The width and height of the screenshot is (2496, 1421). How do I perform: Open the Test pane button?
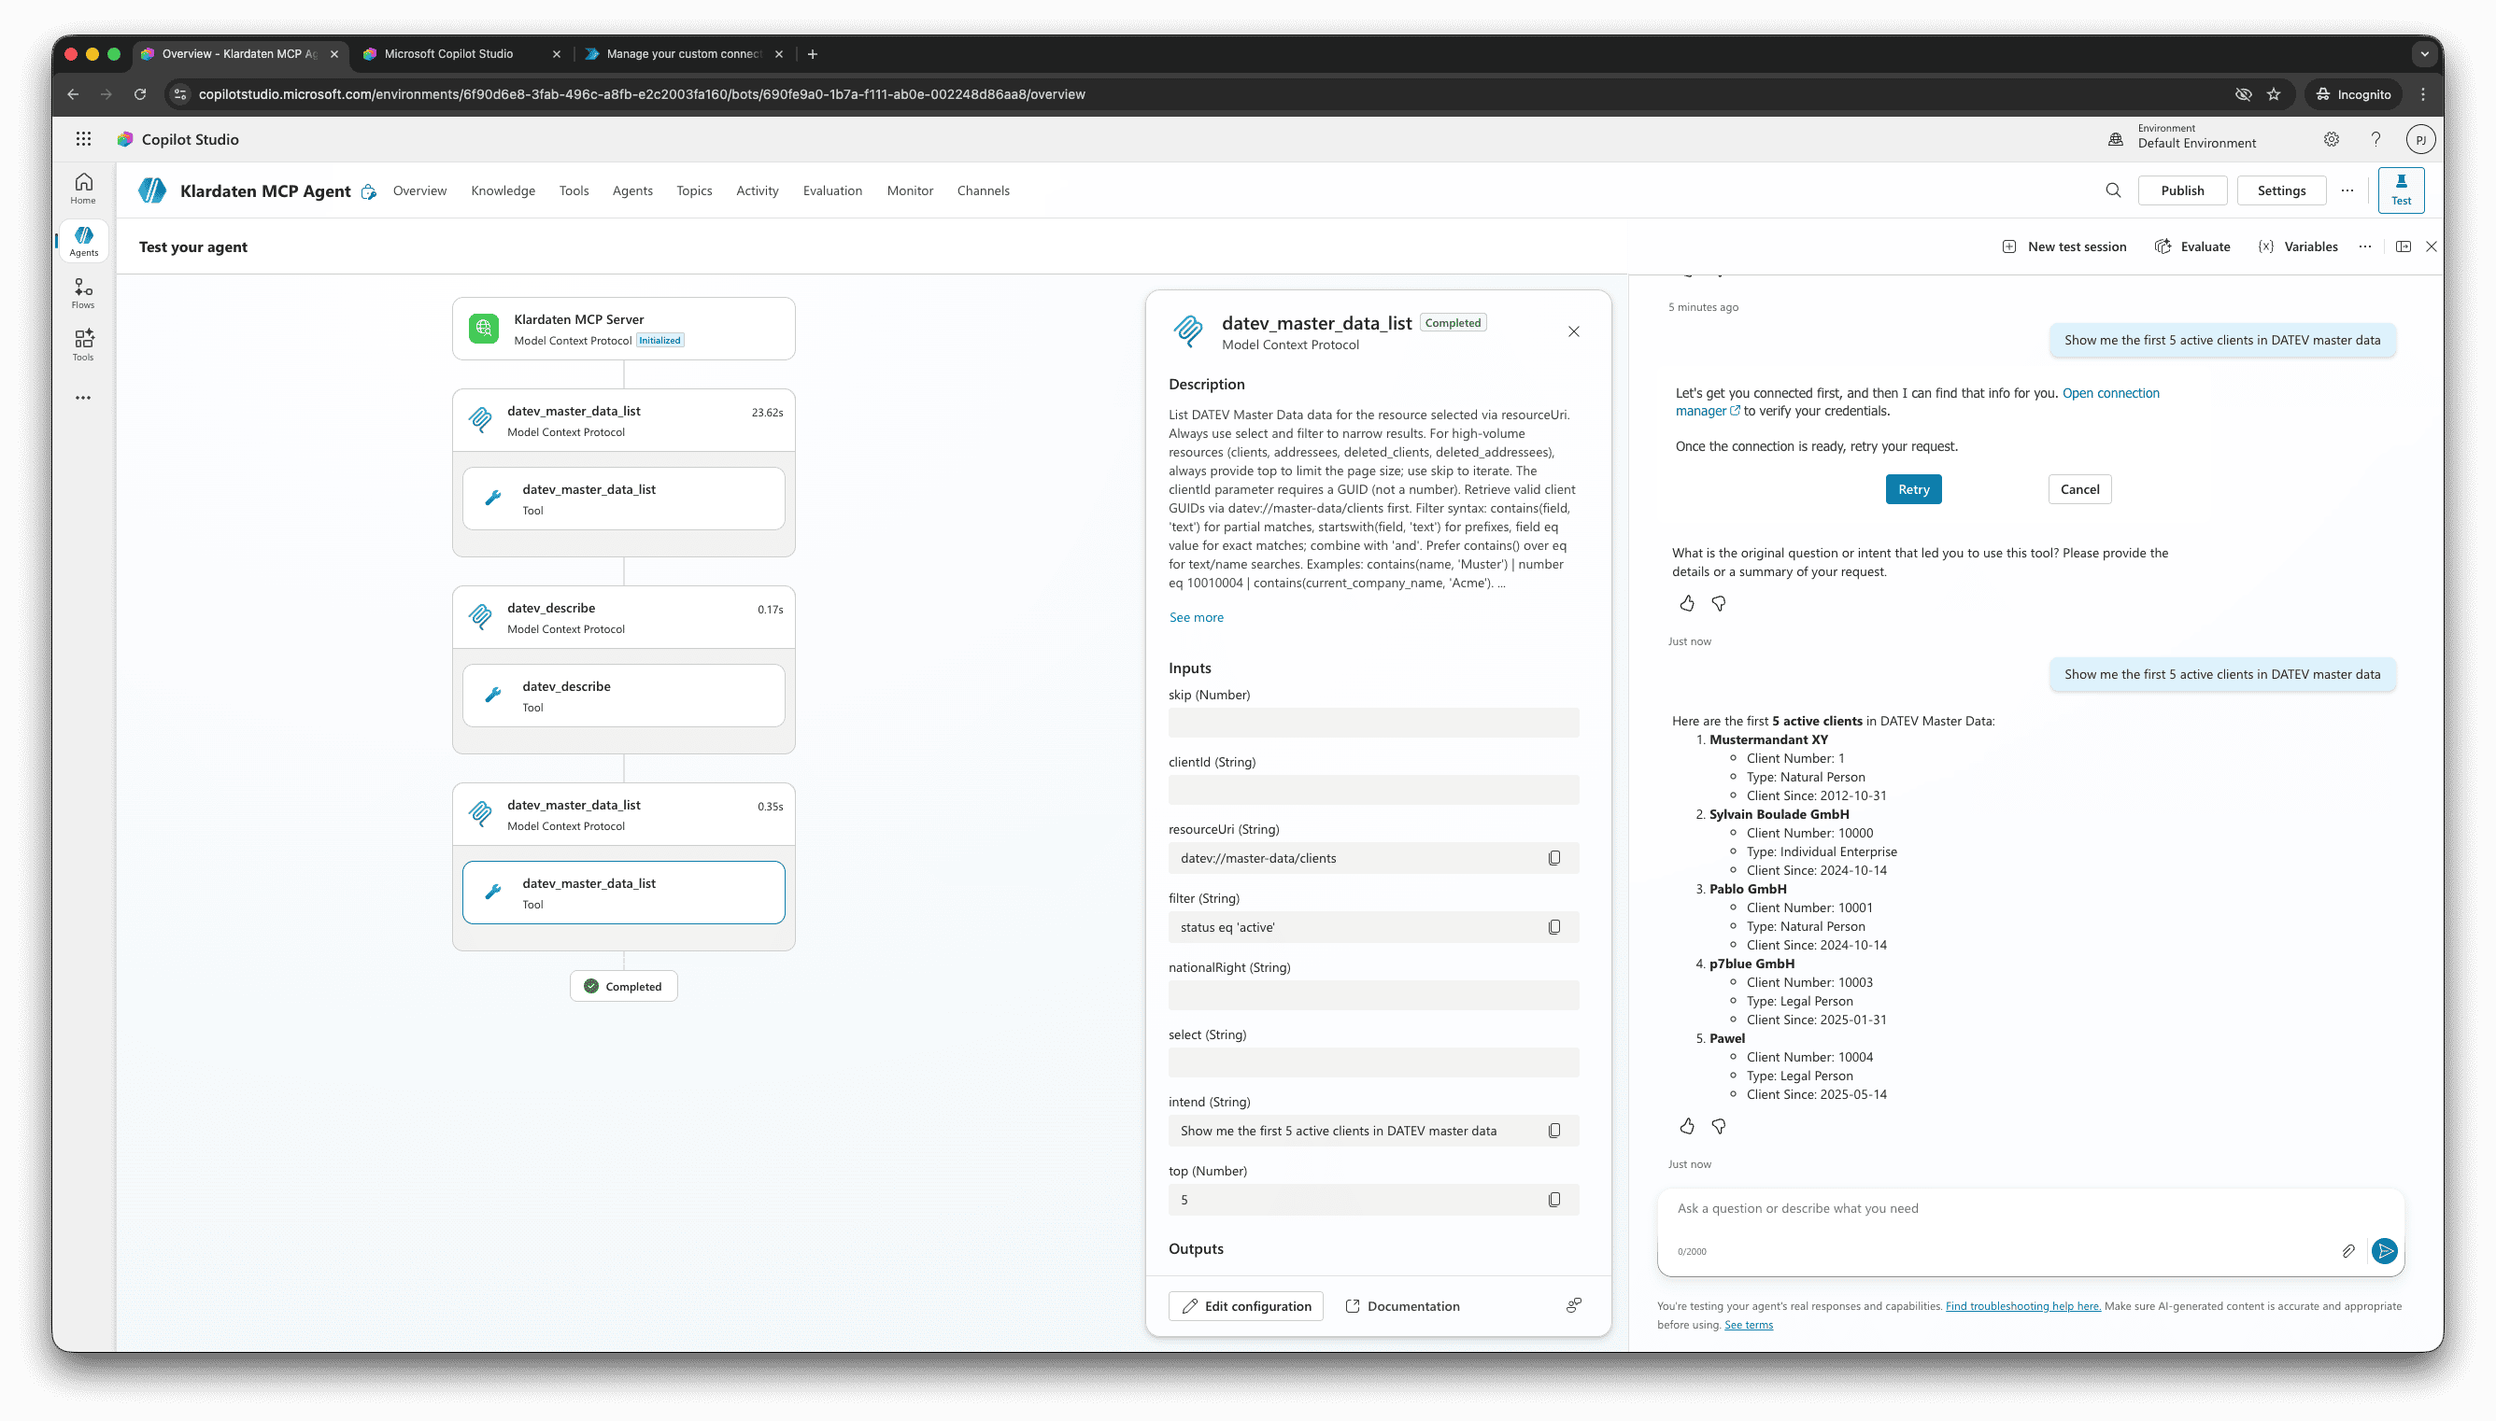(x=2401, y=190)
